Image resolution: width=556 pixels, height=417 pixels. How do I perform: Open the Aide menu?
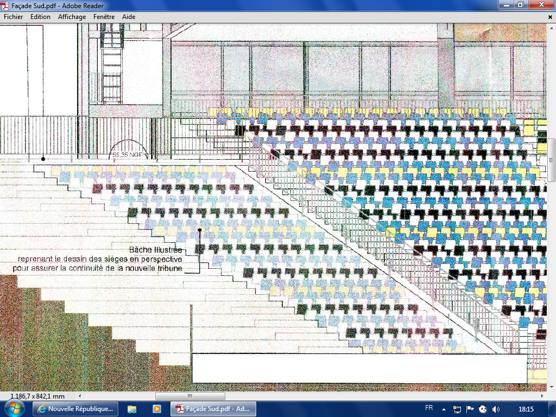[129, 17]
